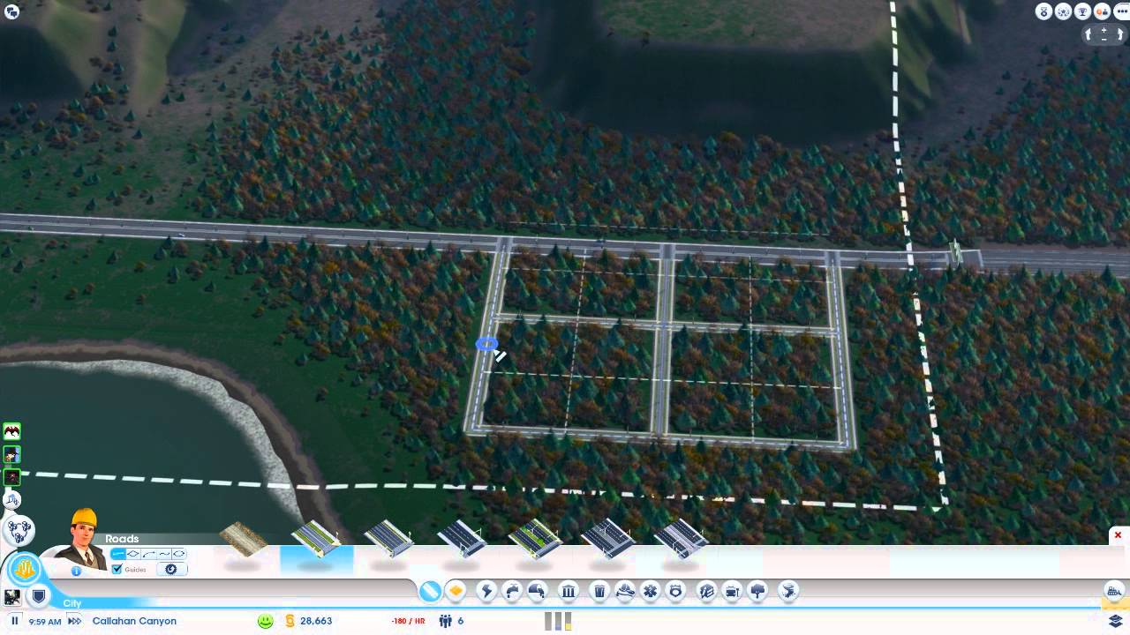Zoom in with plus control

(1104, 30)
